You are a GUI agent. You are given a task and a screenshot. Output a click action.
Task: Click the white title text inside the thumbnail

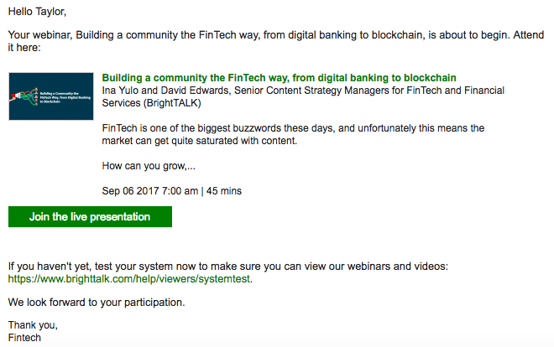point(65,97)
